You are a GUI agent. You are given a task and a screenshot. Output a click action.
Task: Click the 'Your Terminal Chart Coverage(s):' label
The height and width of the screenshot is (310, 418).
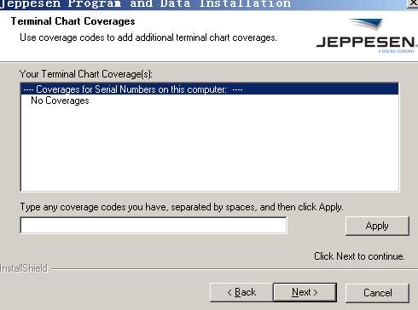tap(86, 74)
